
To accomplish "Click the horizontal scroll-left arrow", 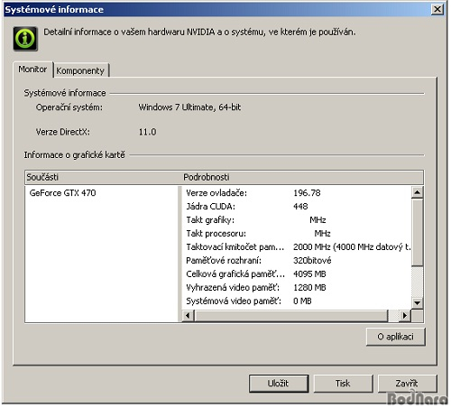I will point(188,316).
